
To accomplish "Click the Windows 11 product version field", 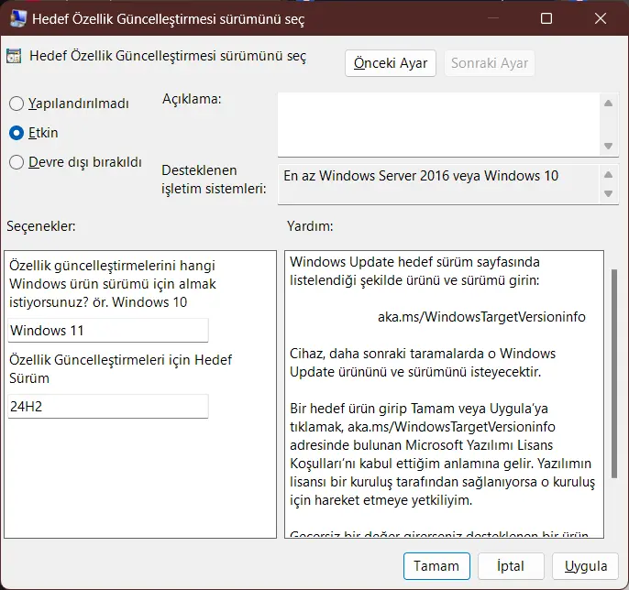I will pos(108,330).
